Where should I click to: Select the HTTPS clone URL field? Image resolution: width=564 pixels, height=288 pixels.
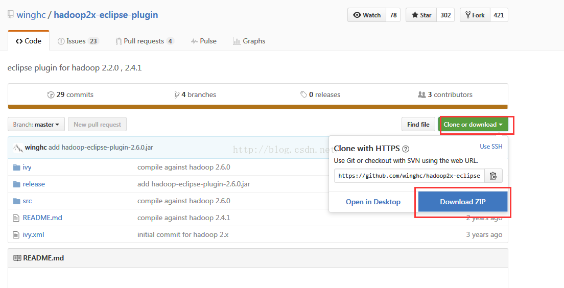click(x=409, y=176)
